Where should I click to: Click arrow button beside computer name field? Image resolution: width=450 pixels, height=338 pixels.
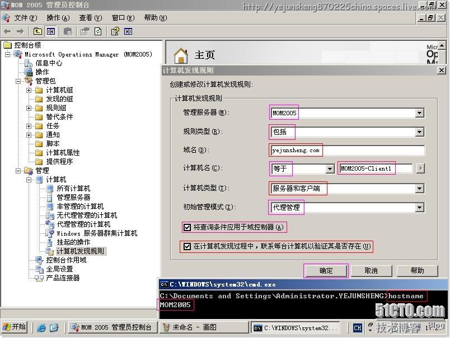pyautogui.click(x=420, y=168)
